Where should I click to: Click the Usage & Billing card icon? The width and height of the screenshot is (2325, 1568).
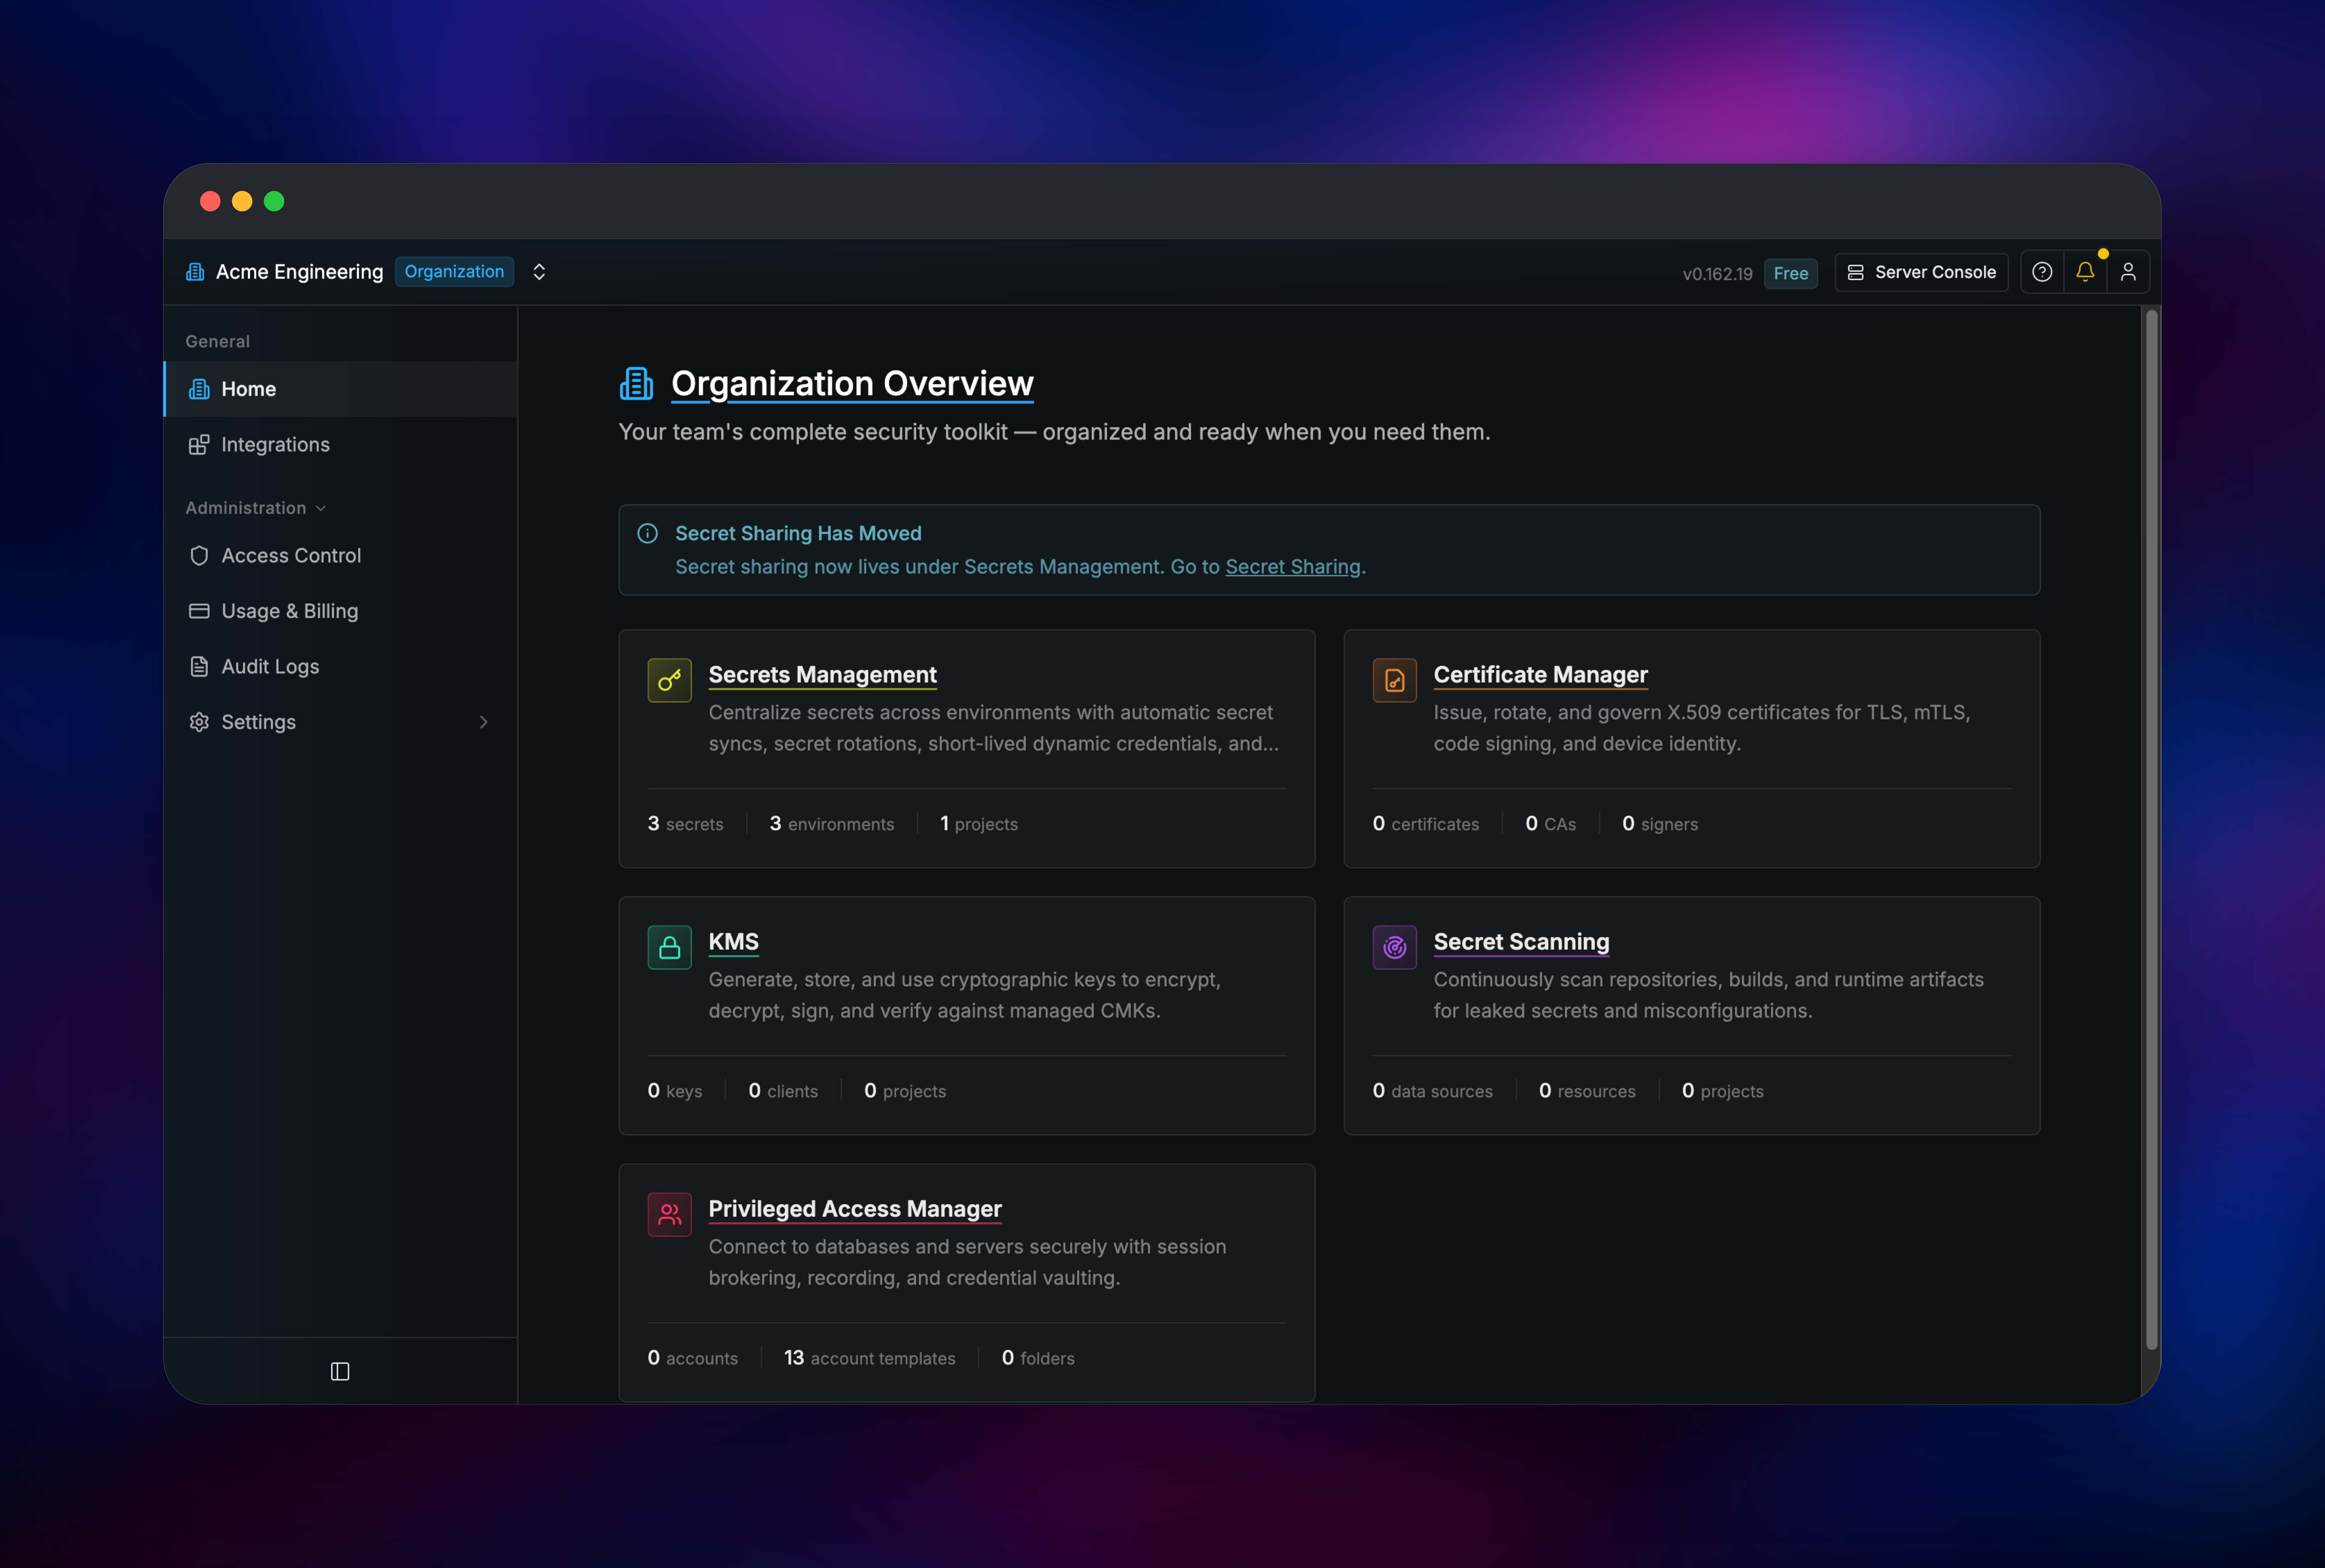click(x=199, y=611)
